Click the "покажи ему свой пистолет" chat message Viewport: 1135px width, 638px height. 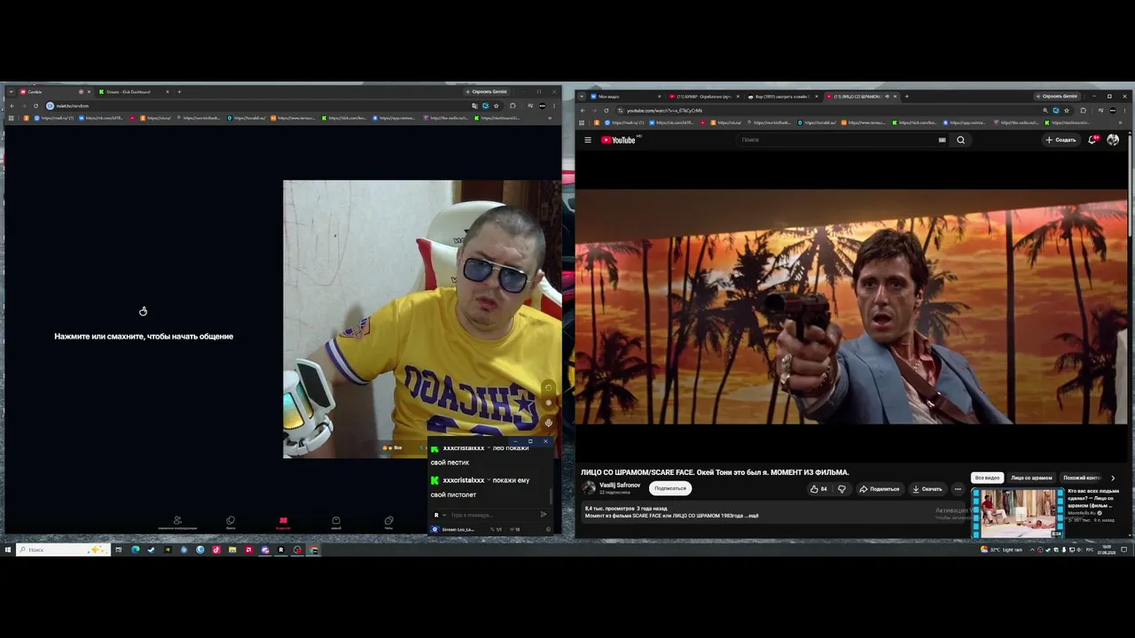pos(481,487)
